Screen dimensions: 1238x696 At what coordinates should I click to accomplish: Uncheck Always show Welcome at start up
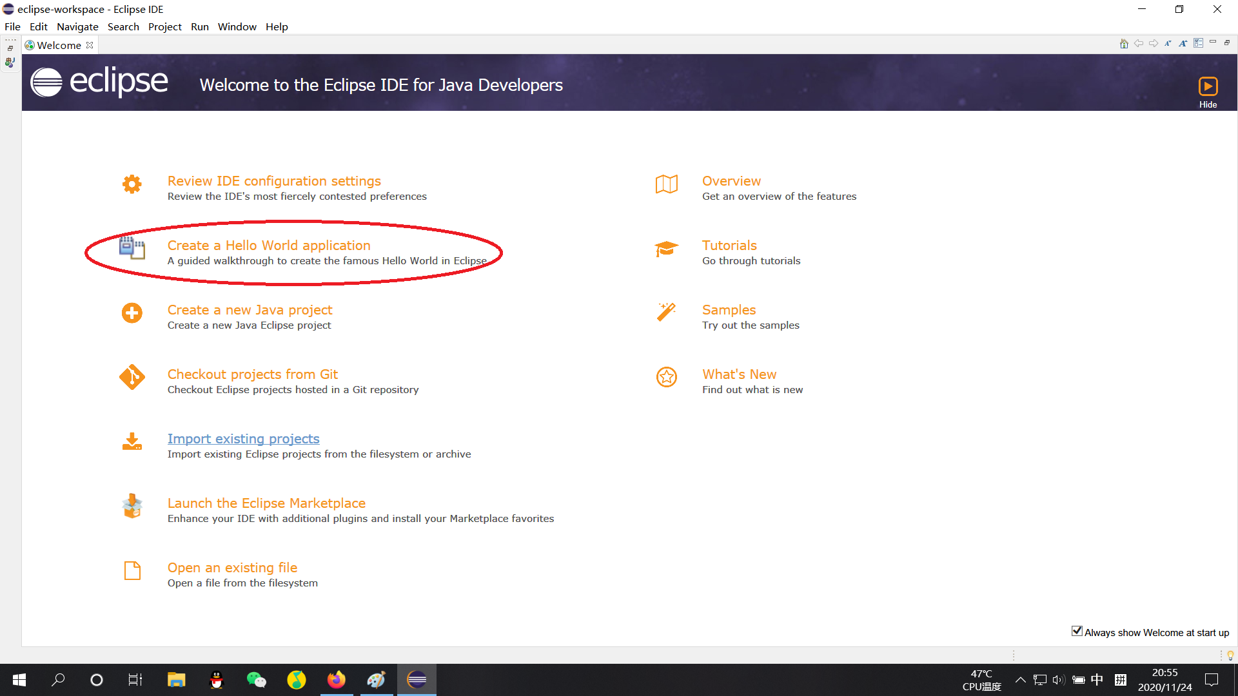tap(1077, 632)
